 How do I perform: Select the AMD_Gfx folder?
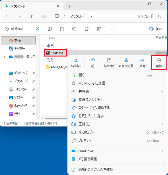pyautogui.click(x=57, y=67)
